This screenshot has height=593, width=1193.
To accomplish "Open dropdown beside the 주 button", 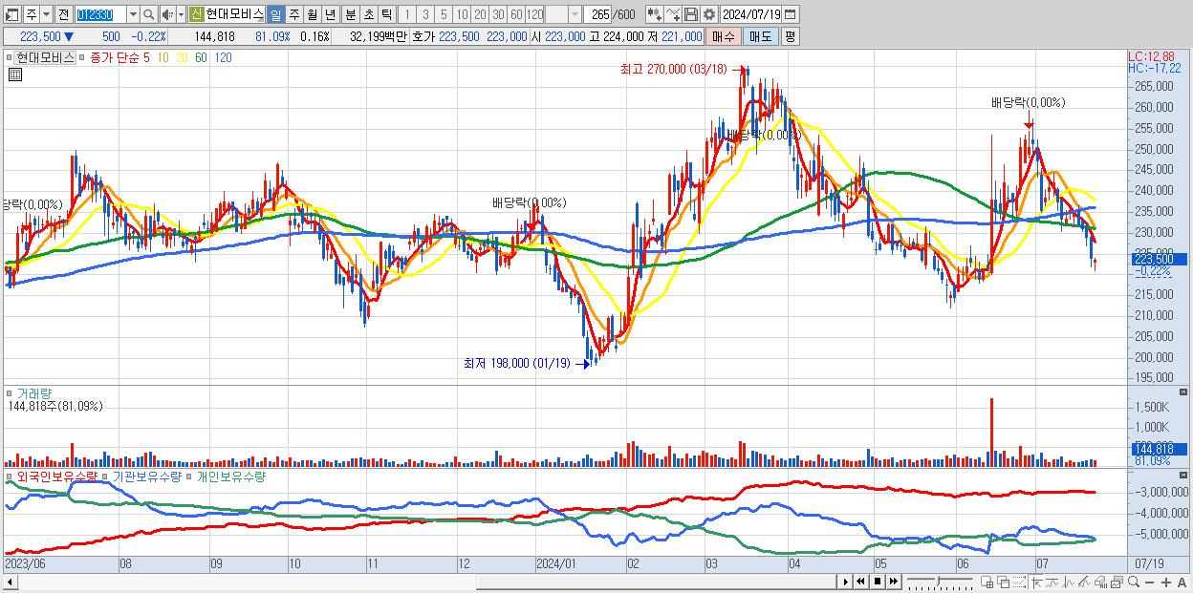I will point(46,14).
